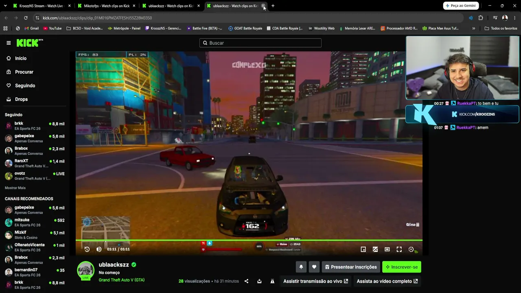Reload the current page

pyautogui.click(x=26, y=18)
